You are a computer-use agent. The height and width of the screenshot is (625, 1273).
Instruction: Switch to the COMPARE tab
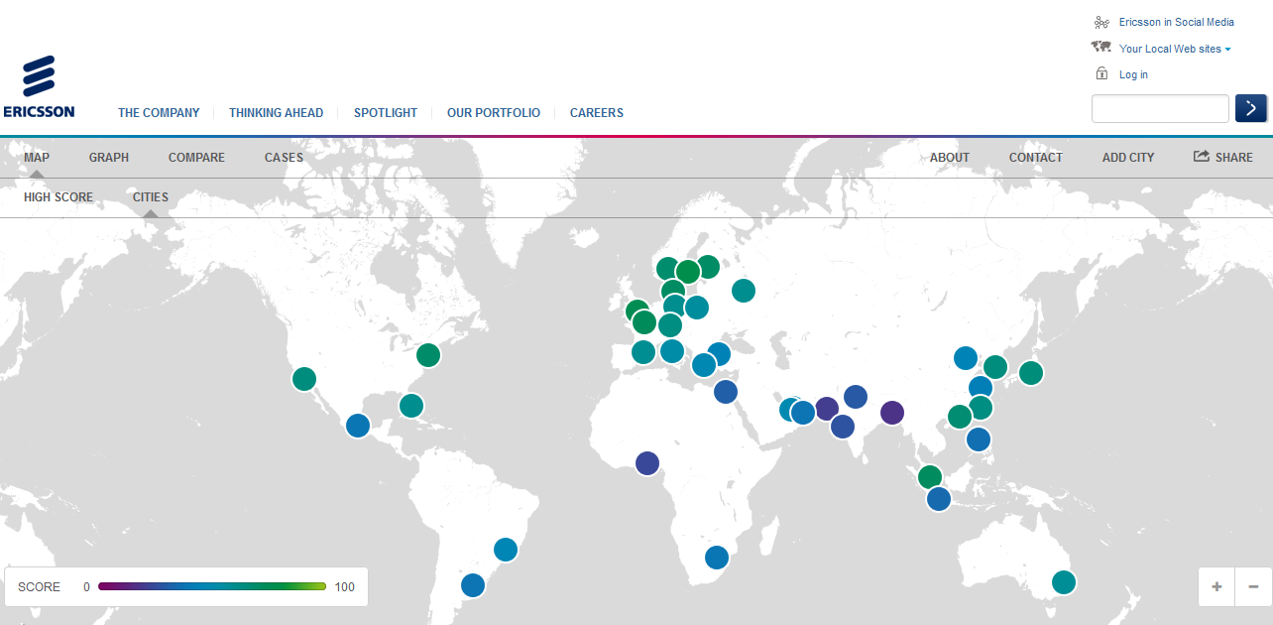point(196,158)
